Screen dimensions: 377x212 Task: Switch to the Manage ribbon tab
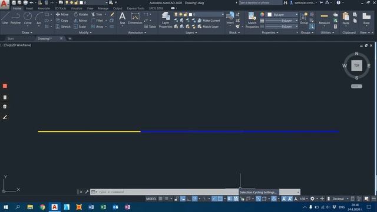[x=103, y=8]
